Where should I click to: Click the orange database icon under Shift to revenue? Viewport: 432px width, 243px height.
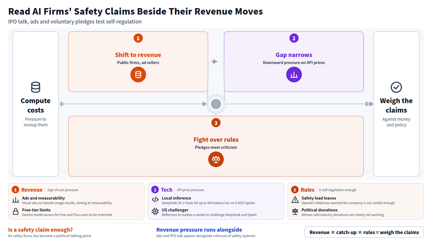(x=138, y=75)
